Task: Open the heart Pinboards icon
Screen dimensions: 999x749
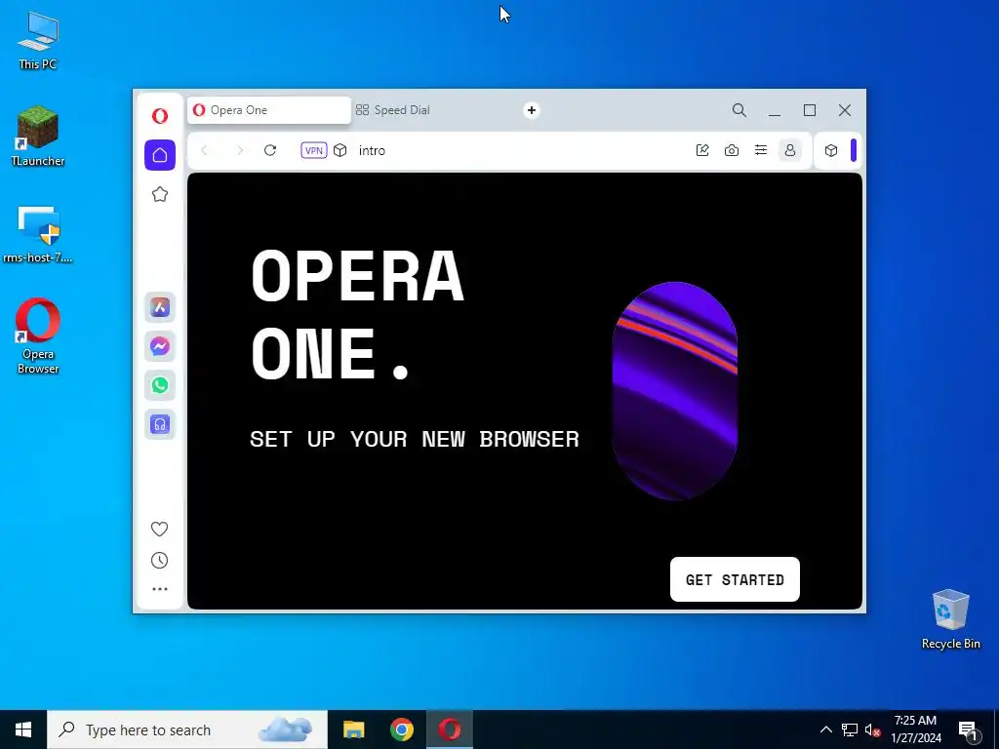Action: (x=159, y=529)
